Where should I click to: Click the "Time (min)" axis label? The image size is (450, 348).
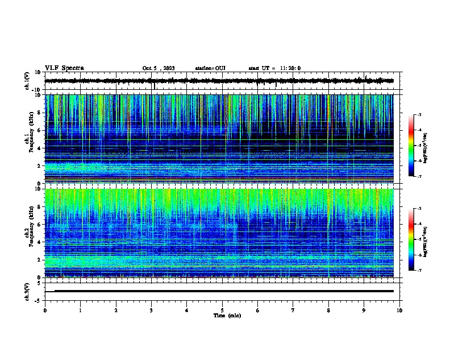[227, 316]
